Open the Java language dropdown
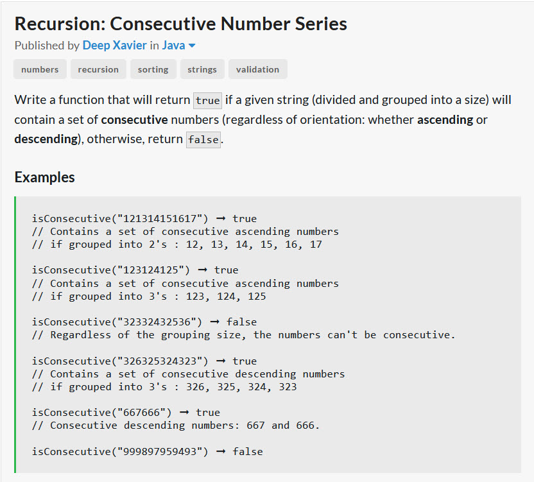Viewport: 534px width, 482px height. pos(173,46)
